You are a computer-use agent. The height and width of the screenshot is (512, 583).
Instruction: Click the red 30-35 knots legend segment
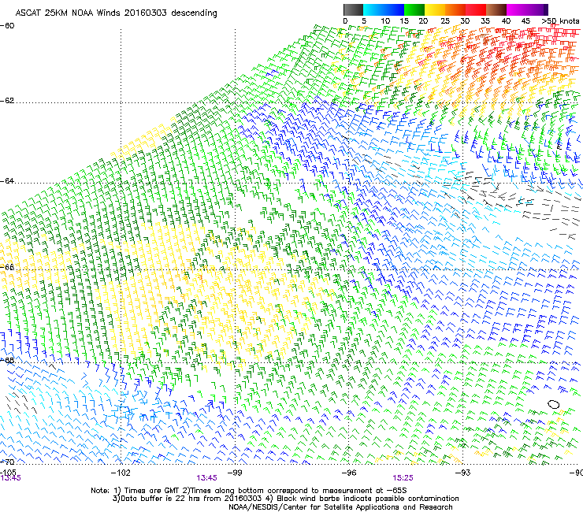coord(477,9)
